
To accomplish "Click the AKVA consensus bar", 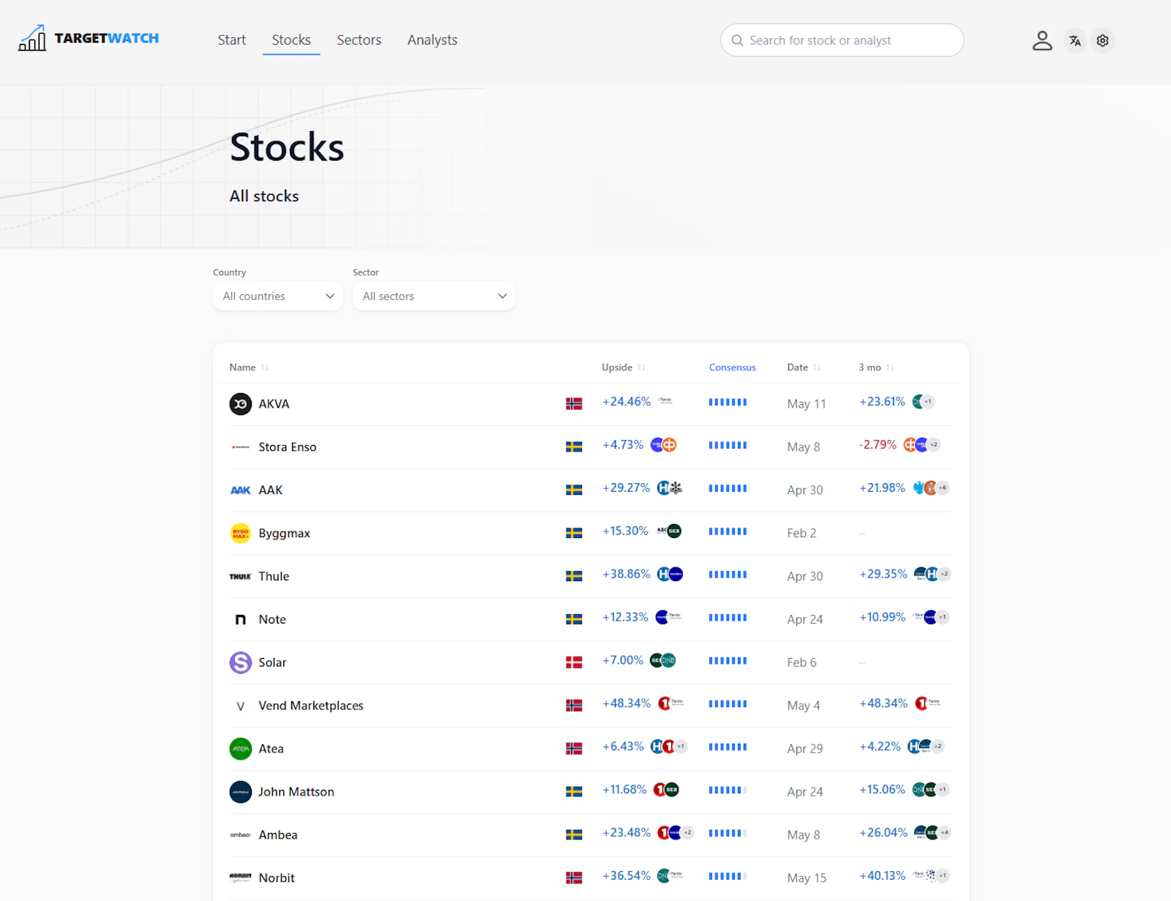I will 727,402.
